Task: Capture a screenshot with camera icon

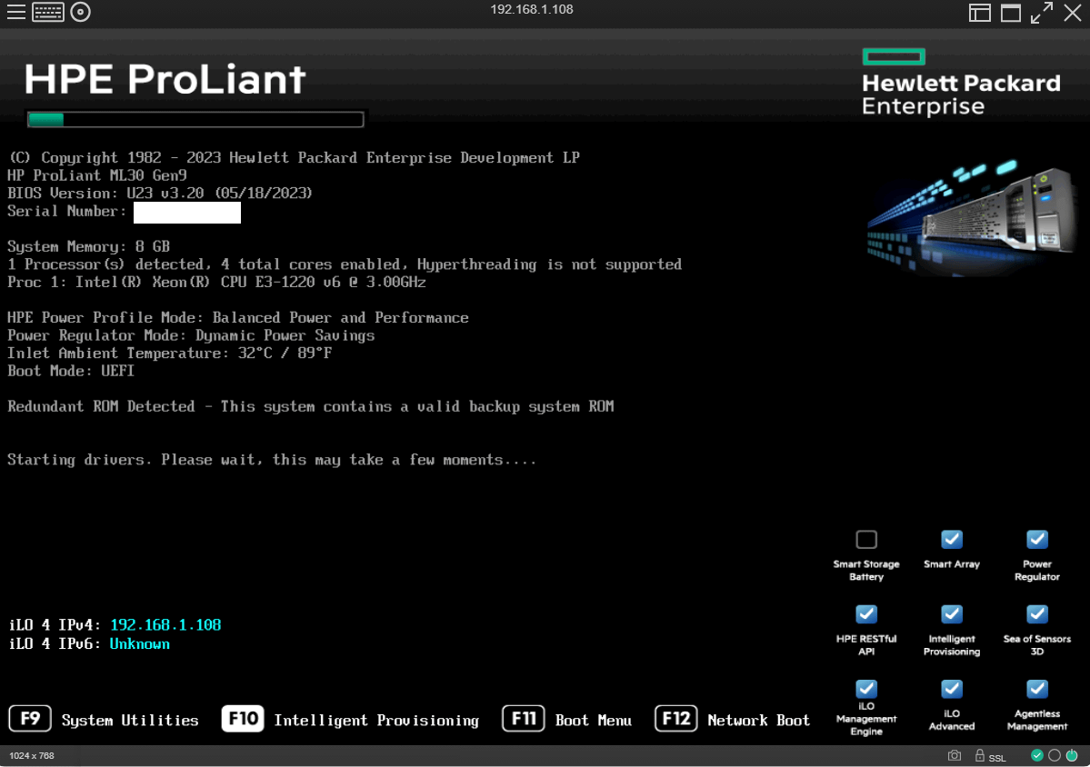Action: coord(955,755)
